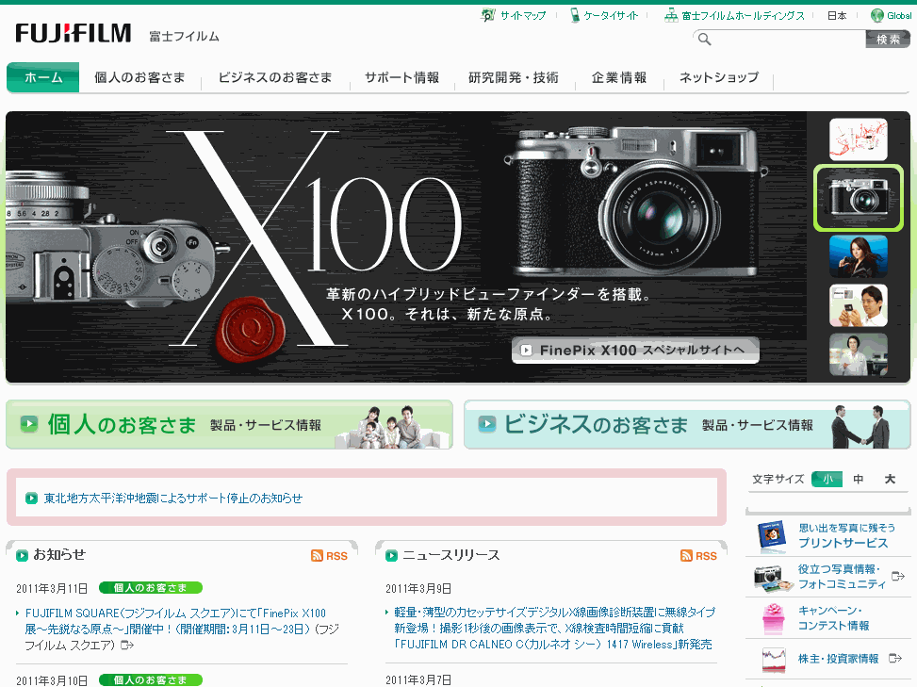Open the 個人のお客さま 製品・サービス情報 banner
917x687 pixels.
click(229, 424)
